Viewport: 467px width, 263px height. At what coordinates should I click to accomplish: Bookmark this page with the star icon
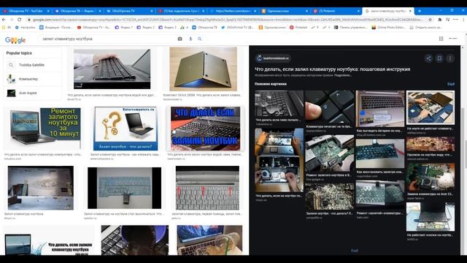coord(430,20)
